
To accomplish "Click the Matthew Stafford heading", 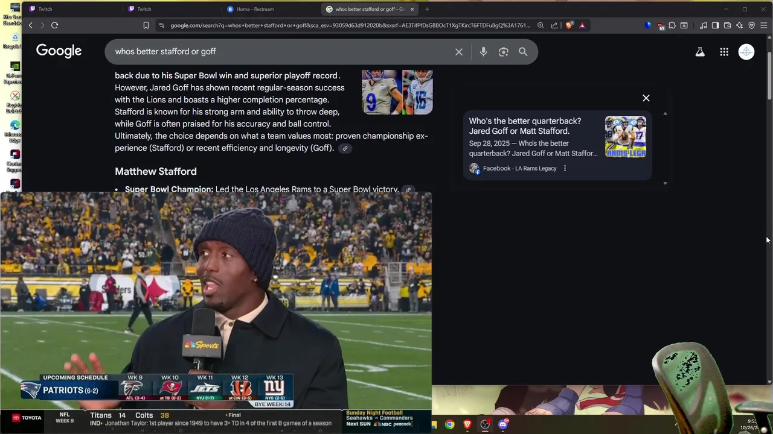I will tap(156, 171).
